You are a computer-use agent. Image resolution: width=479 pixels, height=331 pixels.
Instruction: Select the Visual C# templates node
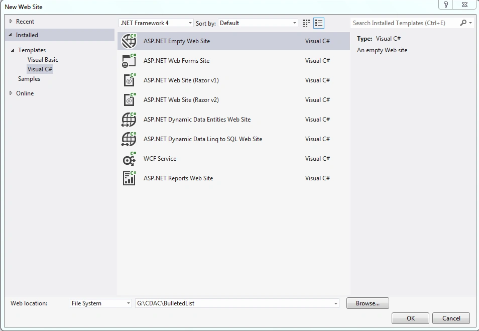(x=40, y=69)
